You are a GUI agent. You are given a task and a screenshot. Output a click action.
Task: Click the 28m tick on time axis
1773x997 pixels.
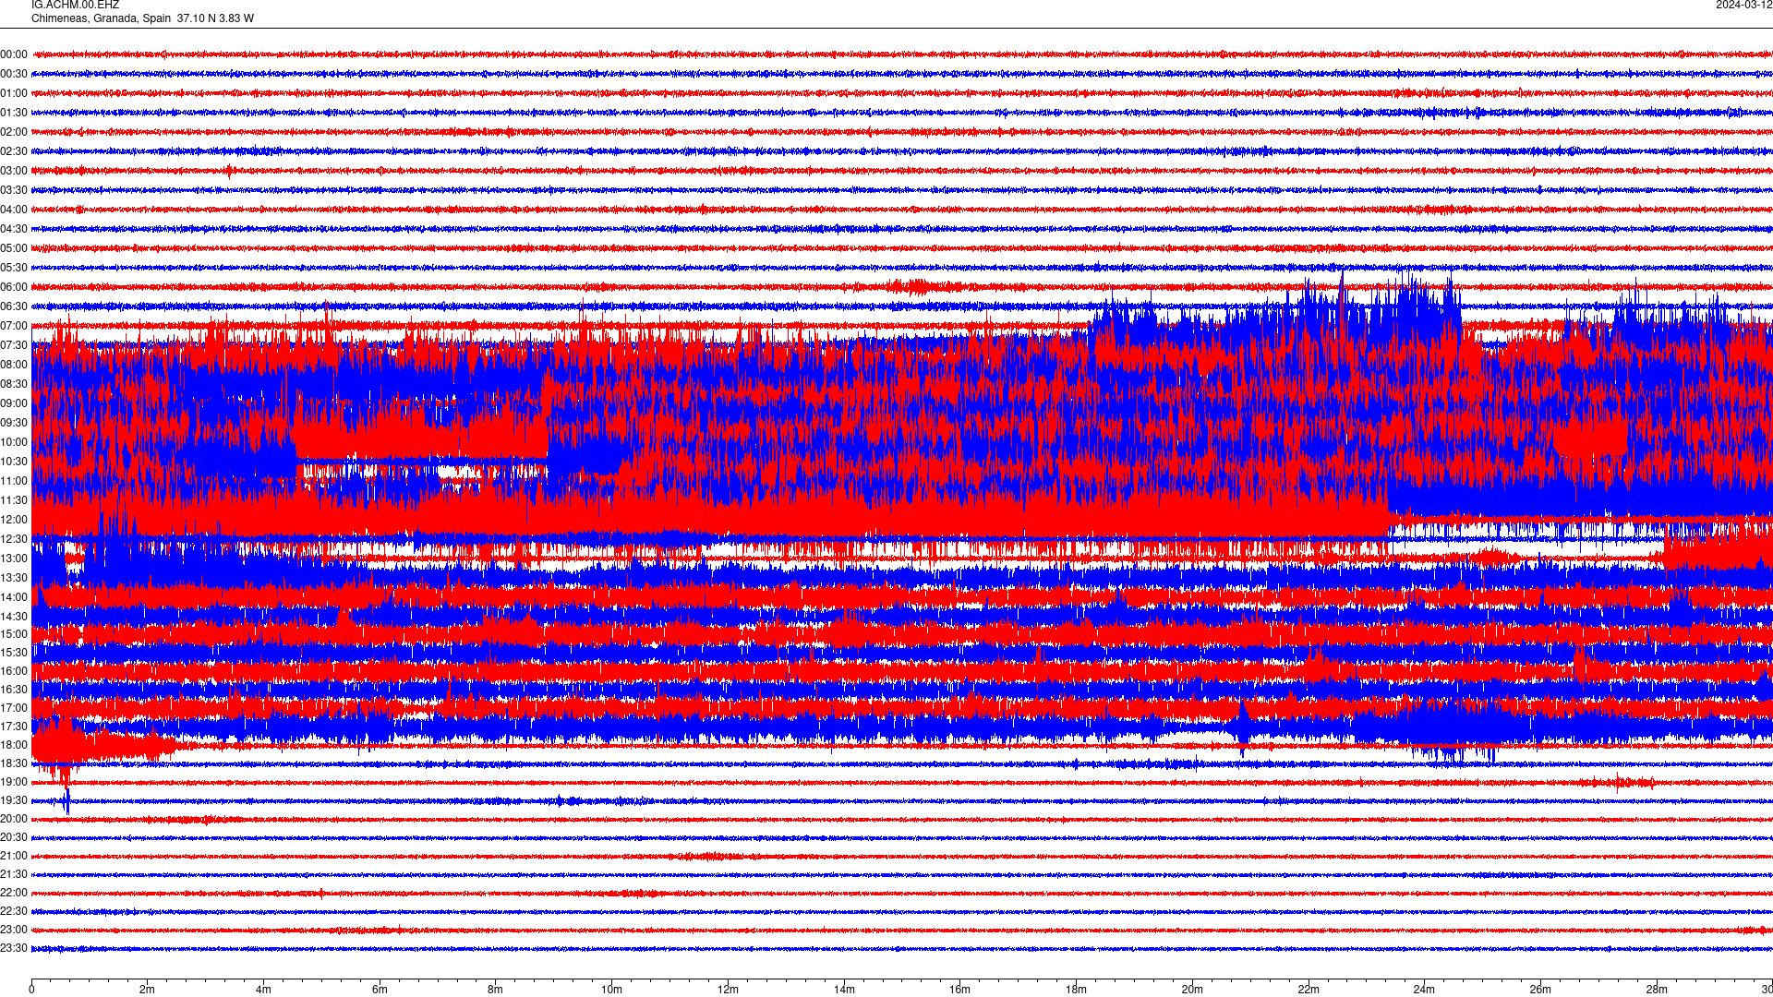(1657, 990)
